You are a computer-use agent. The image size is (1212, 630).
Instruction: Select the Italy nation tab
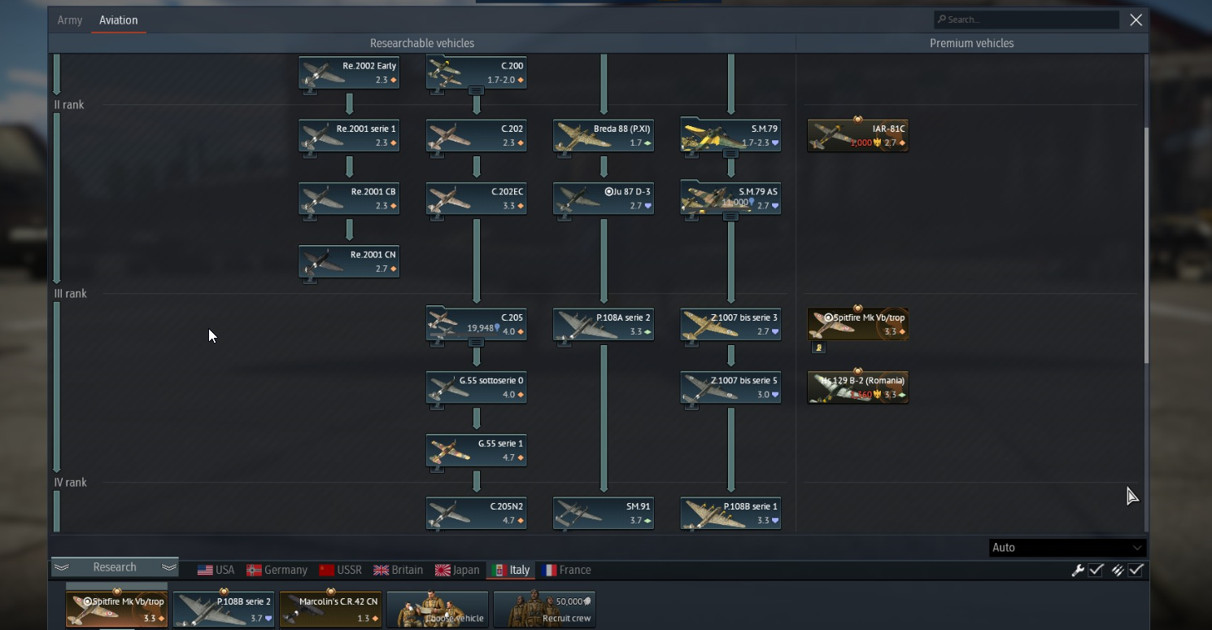click(x=511, y=571)
